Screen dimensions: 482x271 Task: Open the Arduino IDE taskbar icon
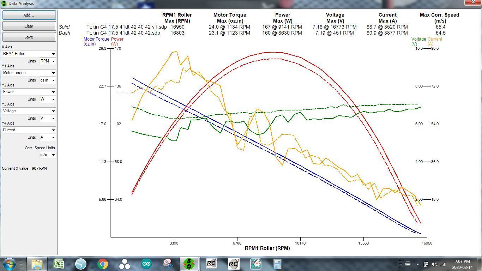click(x=146, y=264)
